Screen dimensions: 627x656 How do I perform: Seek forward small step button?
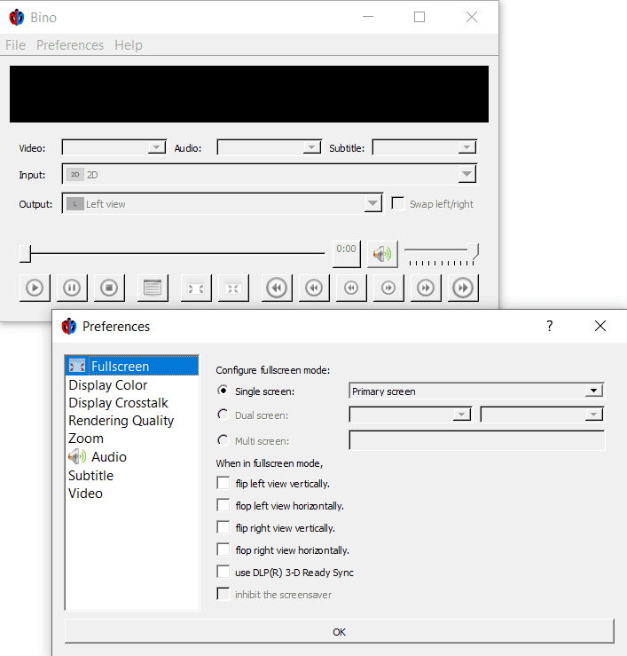click(x=388, y=288)
